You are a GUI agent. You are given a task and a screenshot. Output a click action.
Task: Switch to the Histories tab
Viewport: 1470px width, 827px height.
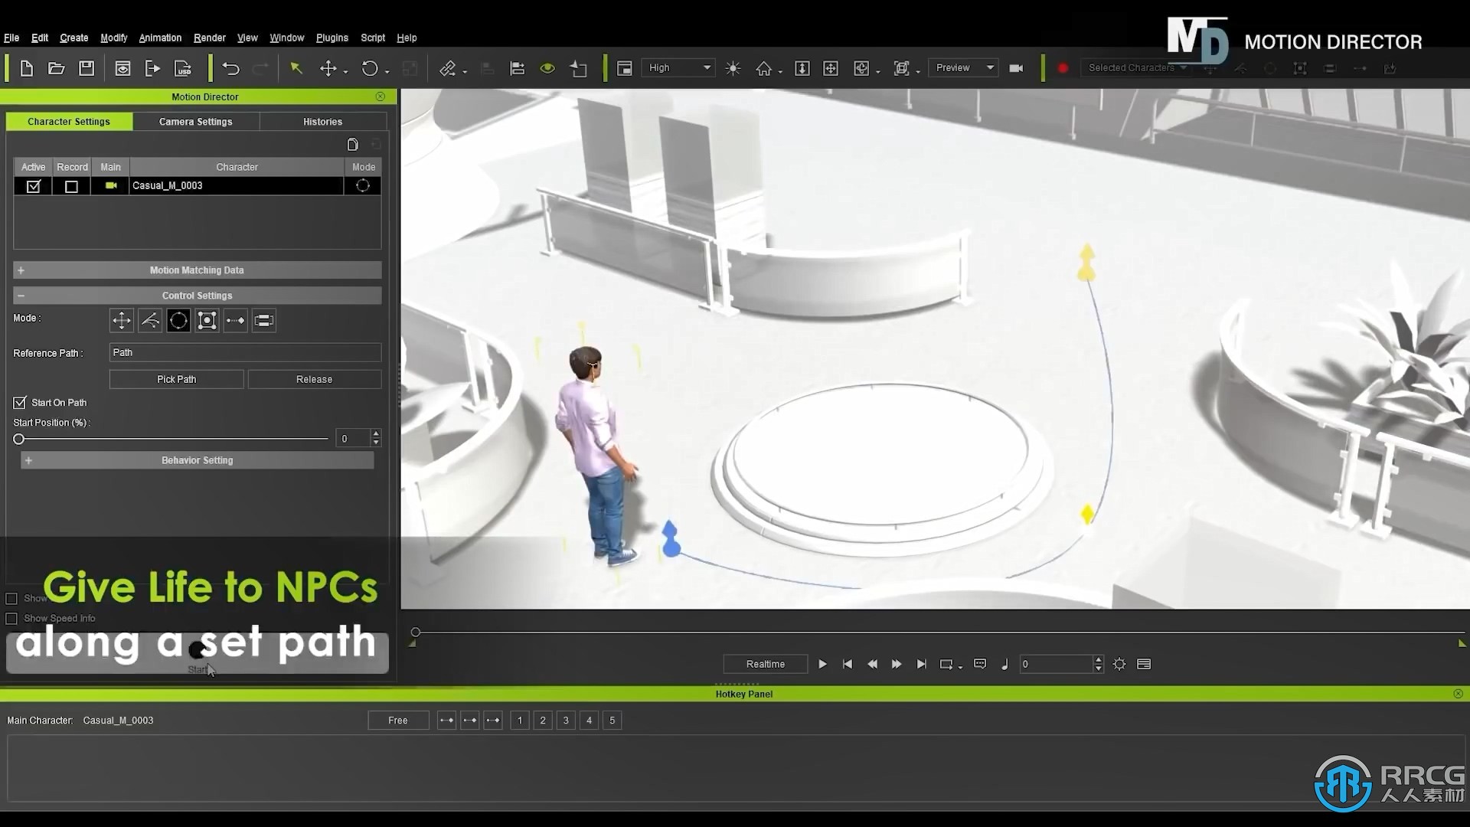click(322, 122)
